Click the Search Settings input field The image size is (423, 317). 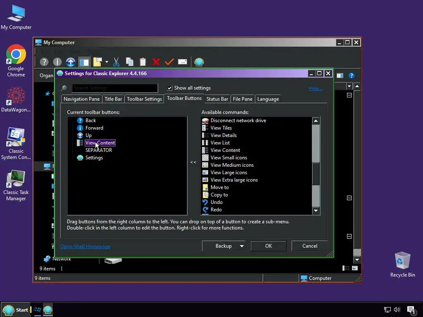pyautogui.click(x=115, y=88)
